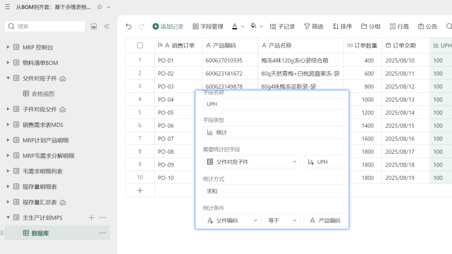452x254 pixels.
Task: Open the 行高 row height tool
Action: (x=399, y=27)
